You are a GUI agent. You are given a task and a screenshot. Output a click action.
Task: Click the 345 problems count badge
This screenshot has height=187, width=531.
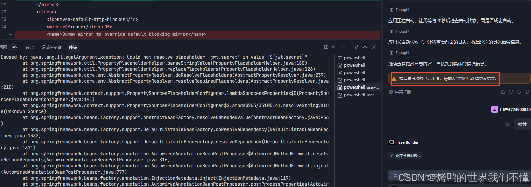pos(14,47)
